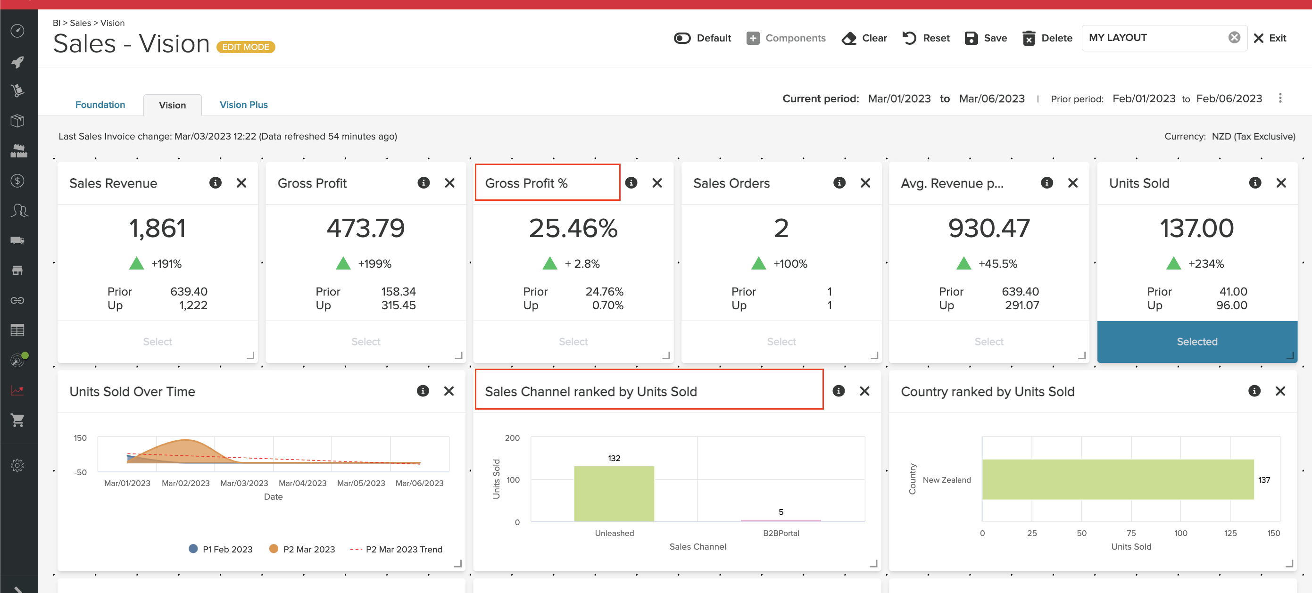
Task: Deselect the Units Sold tile marked Selected
Action: click(1196, 342)
